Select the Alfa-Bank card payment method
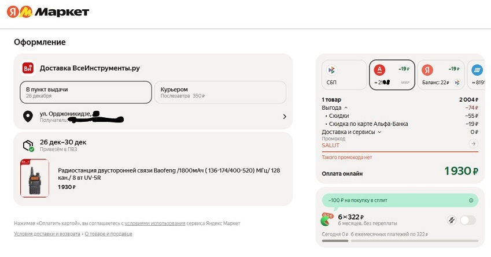491x257 pixels. (392, 75)
